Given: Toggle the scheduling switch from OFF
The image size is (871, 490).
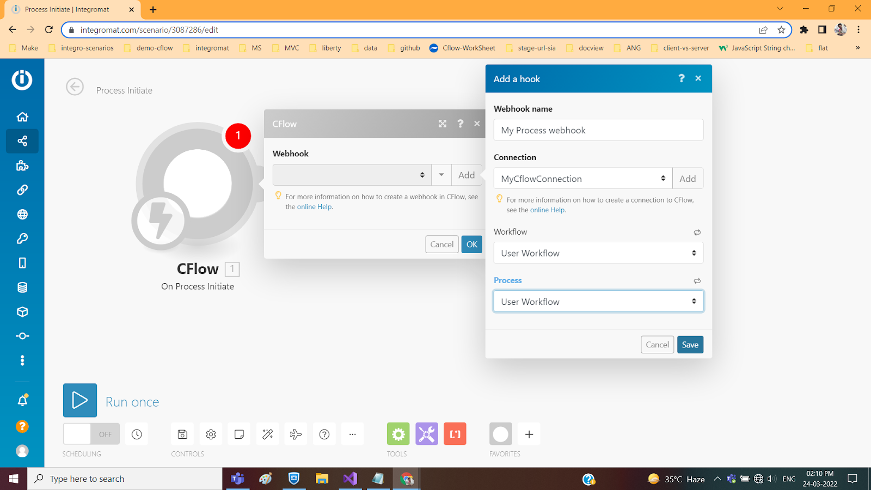Looking at the screenshot, I should (91, 434).
